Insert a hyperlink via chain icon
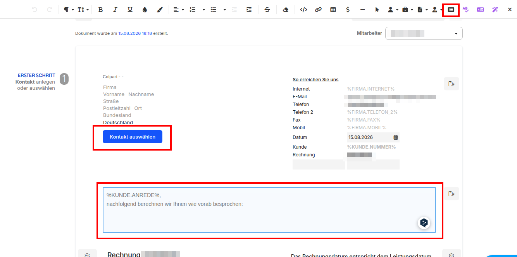This screenshot has width=517, height=257. pyautogui.click(x=318, y=10)
